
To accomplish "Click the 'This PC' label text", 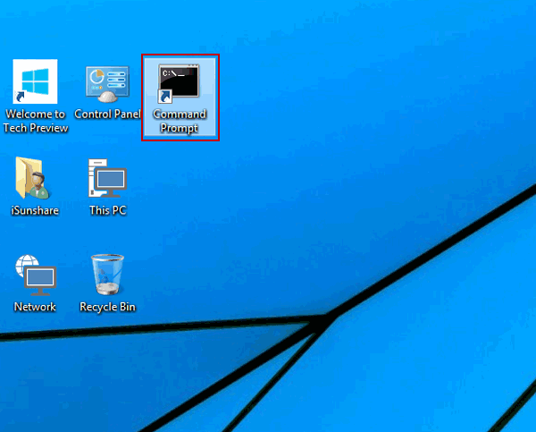I will tap(108, 210).
